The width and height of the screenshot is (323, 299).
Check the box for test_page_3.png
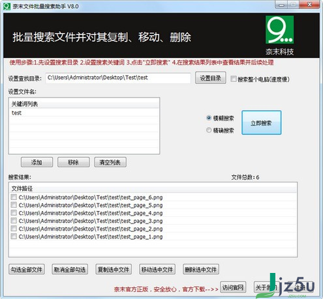(x=14, y=220)
